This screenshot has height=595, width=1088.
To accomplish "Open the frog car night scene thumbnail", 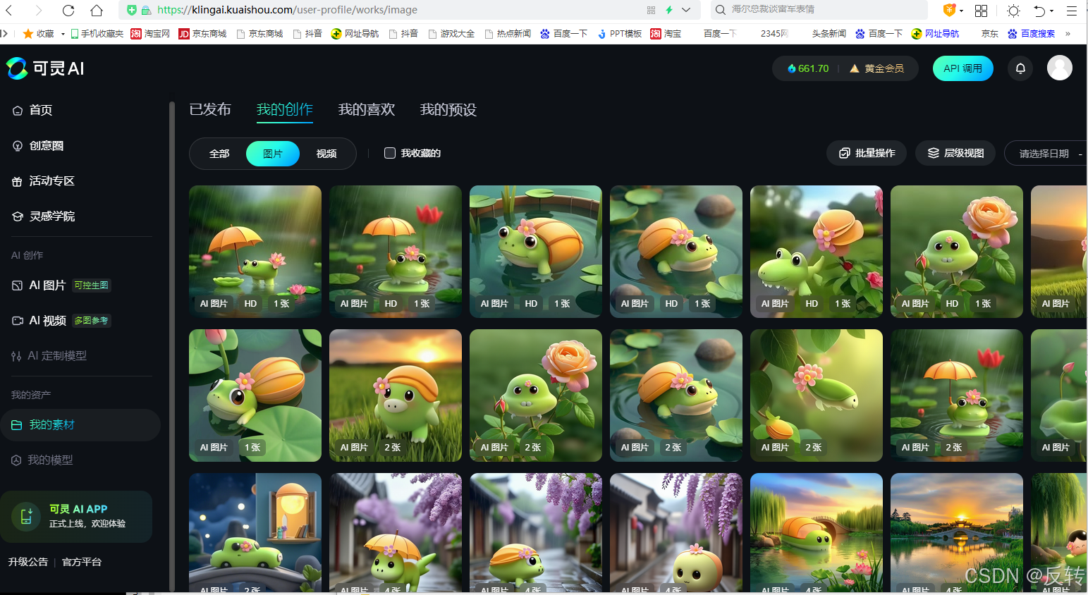I will point(255,532).
